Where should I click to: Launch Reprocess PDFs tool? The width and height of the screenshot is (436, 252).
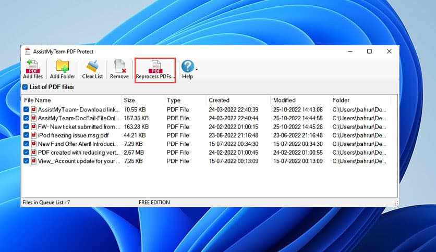click(155, 70)
